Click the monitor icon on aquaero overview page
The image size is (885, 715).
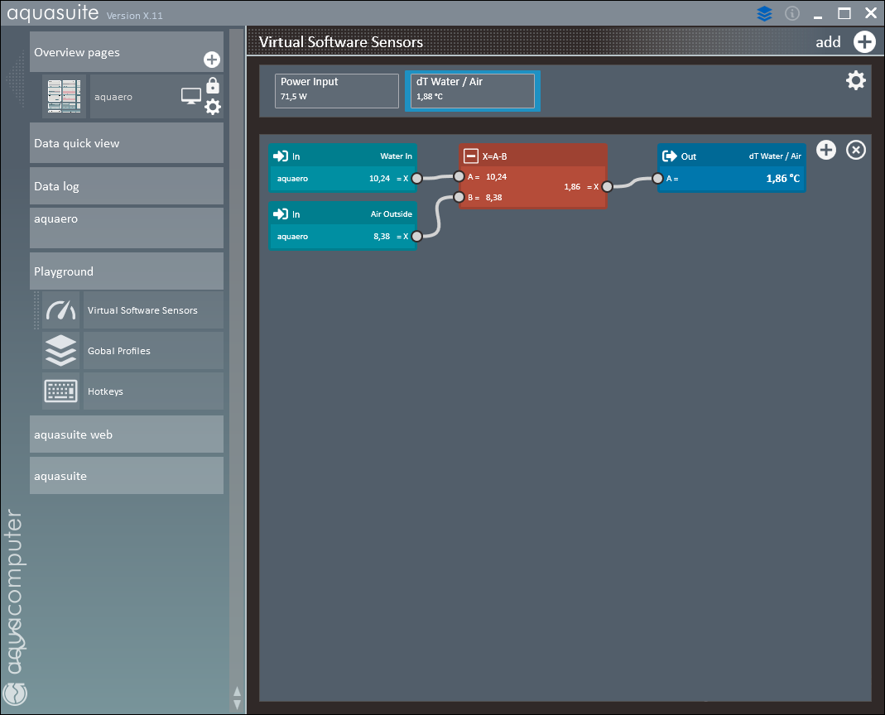190,96
